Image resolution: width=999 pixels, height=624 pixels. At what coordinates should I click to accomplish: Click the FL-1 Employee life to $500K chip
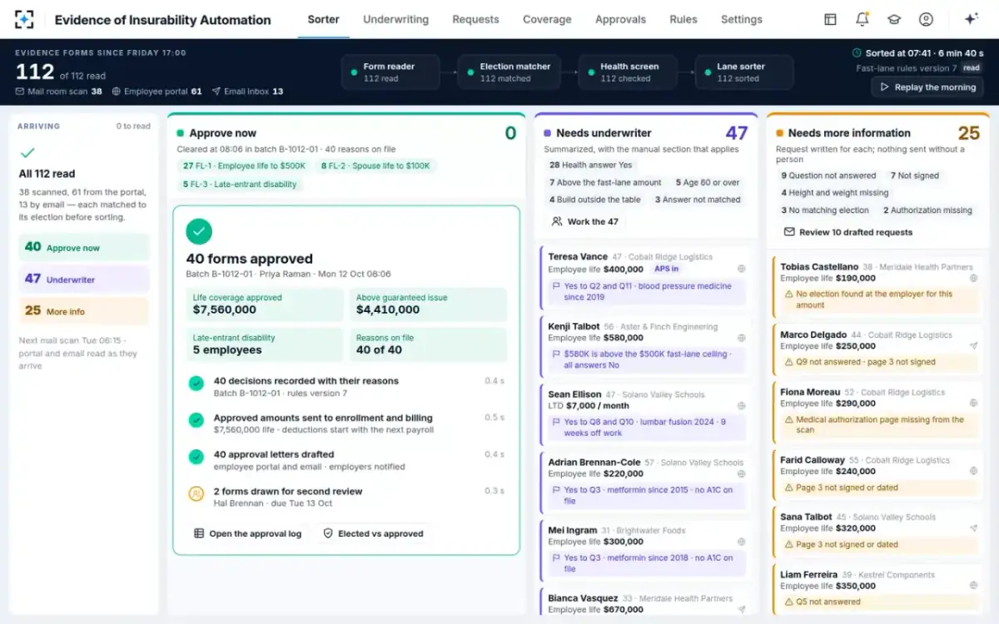[245, 166]
